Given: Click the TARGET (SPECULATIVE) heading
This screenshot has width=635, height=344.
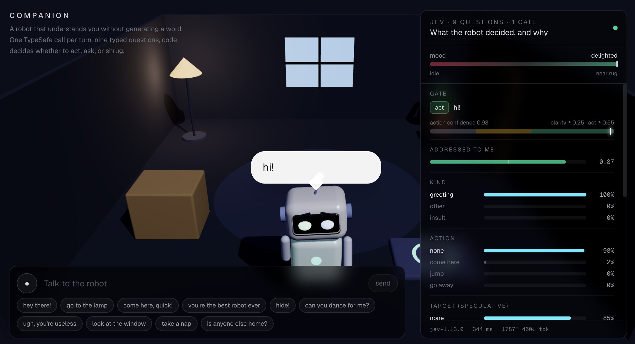Looking at the screenshot, I should [469, 306].
